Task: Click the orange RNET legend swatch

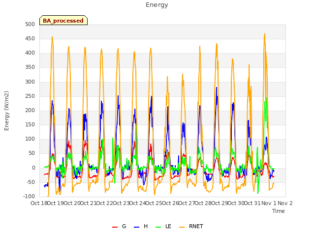Action: click(x=182, y=227)
